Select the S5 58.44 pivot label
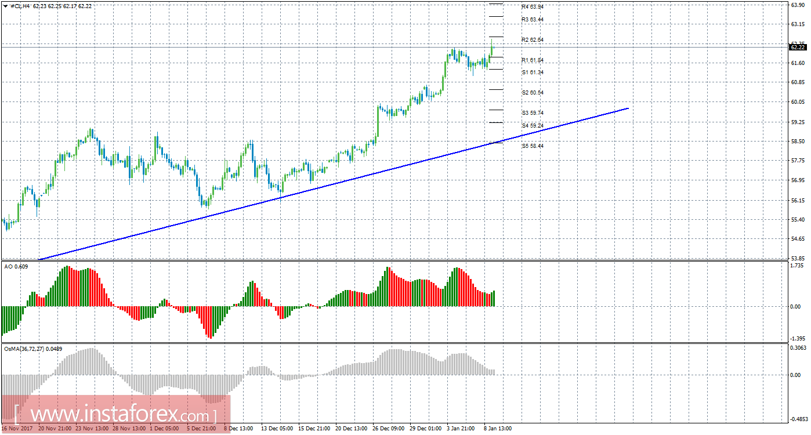The image size is (811, 435). click(532, 146)
